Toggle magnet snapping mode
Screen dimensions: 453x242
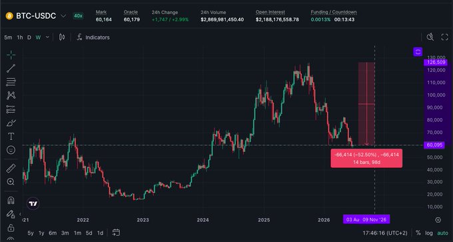pos(11,201)
